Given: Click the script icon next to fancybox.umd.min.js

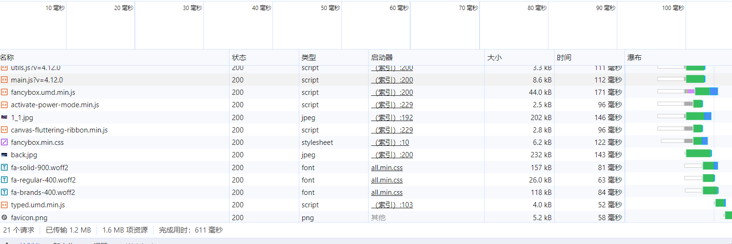Looking at the screenshot, I should click(x=4, y=92).
